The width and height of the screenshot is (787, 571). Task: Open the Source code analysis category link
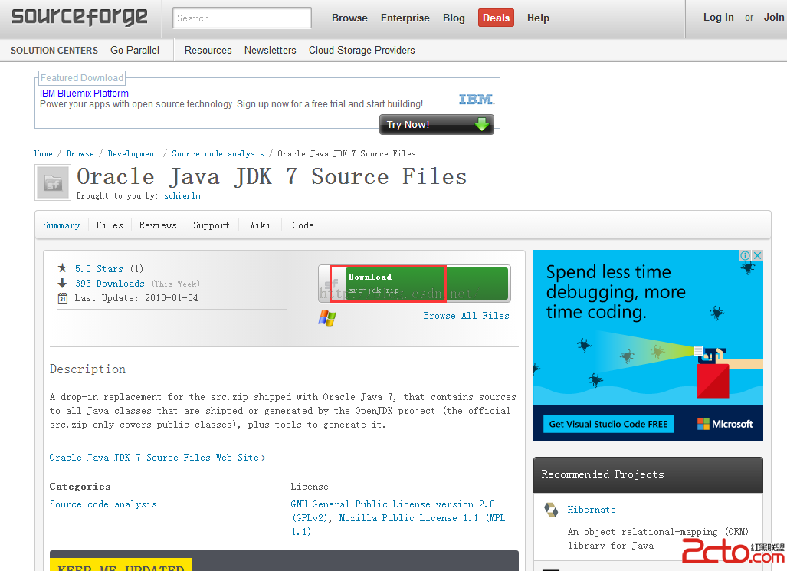tap(103, 504)
